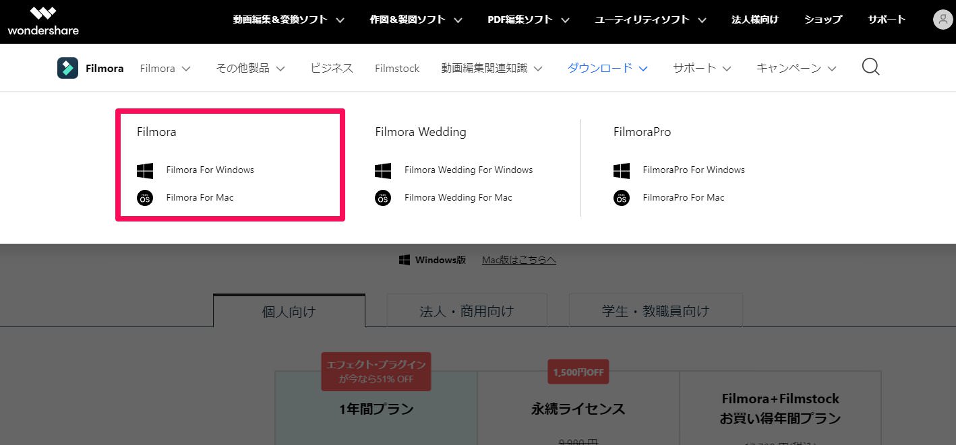Download FilmoraPro For Windows
956x445 pixels.
[x=694, y=170]
